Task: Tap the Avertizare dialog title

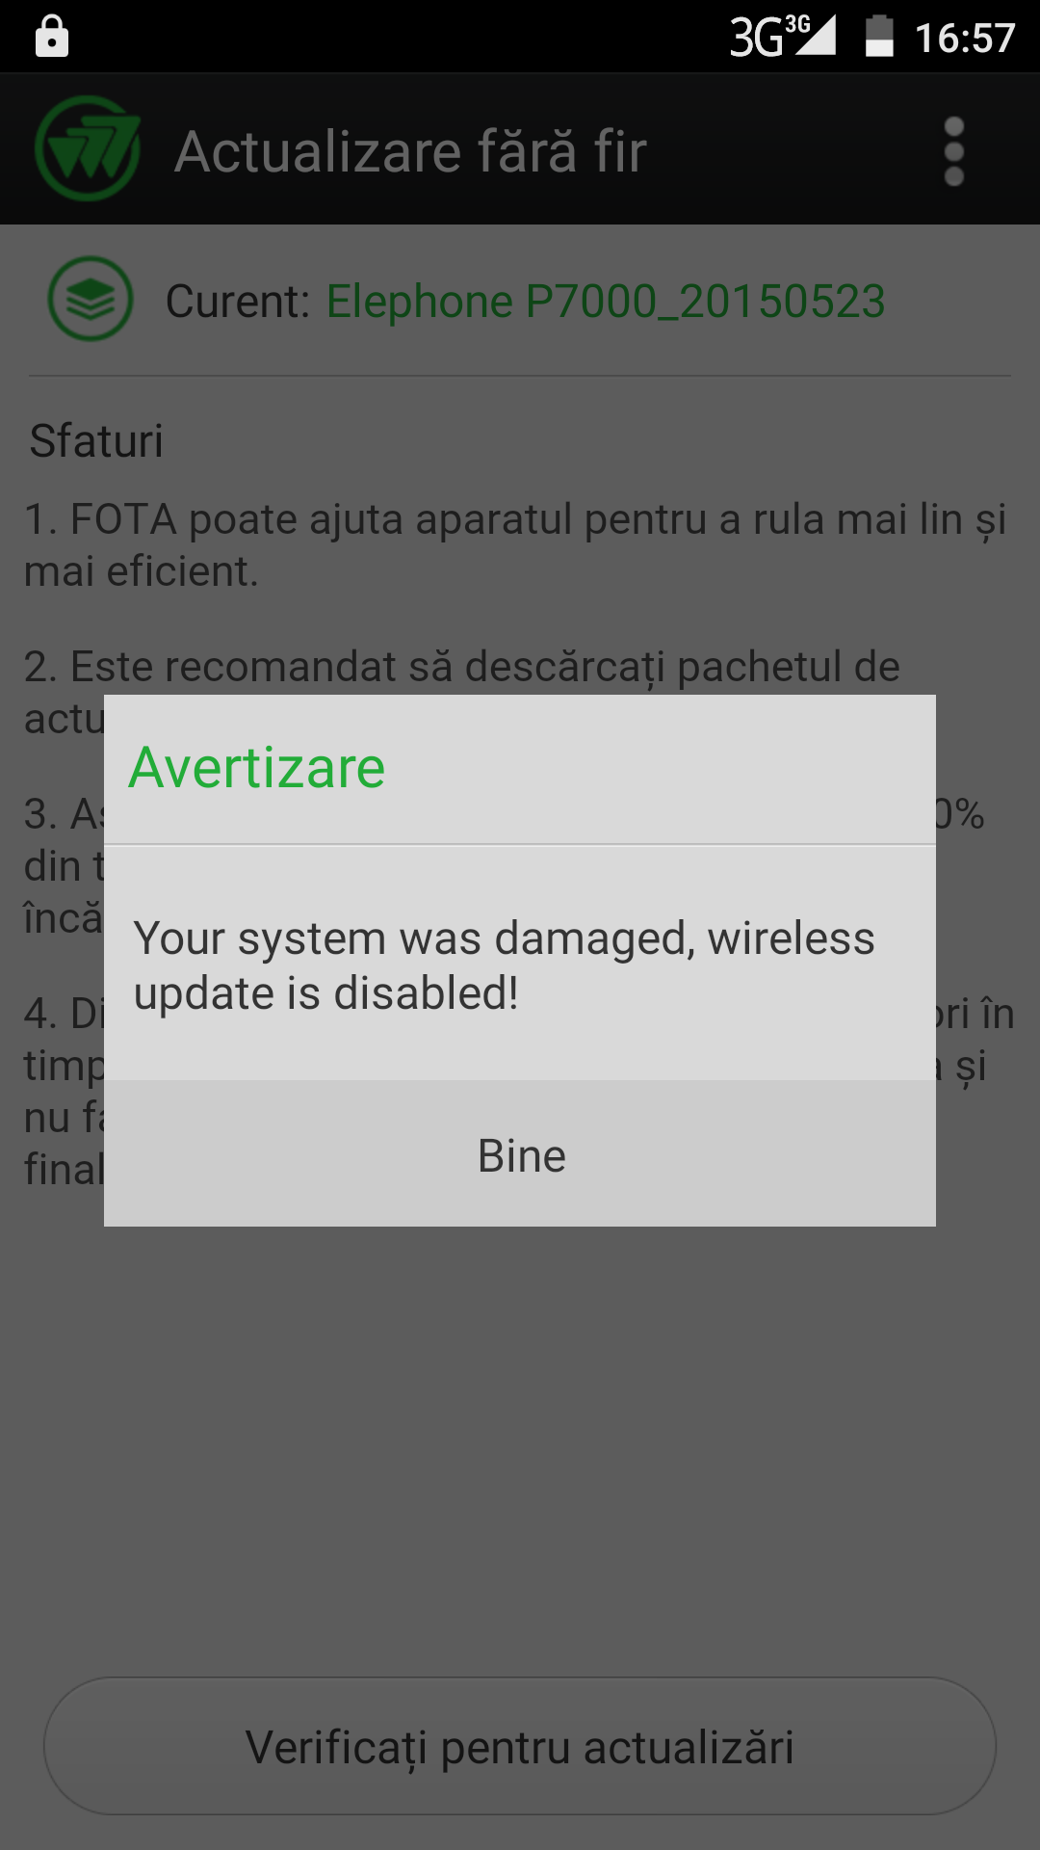Action: (x=257, y=768)
